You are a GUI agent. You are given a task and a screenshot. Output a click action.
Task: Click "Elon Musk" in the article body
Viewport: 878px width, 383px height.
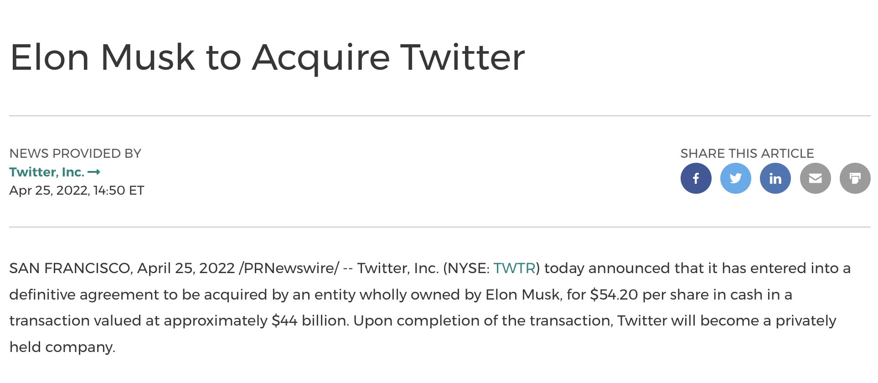pos(522,295)
